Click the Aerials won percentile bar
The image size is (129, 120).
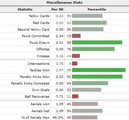click(x=85, y=104)
